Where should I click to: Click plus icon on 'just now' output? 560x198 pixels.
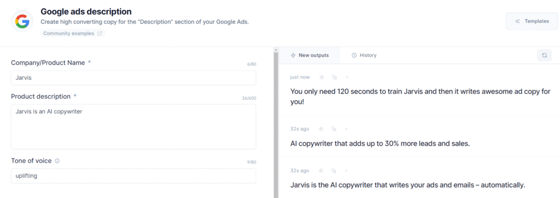[347, 77]
